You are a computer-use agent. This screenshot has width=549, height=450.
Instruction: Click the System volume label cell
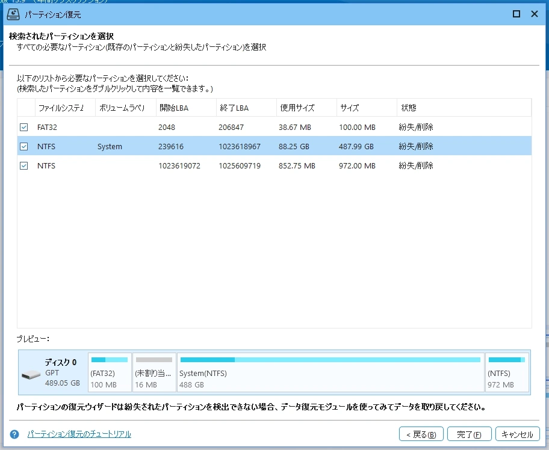[110, 147]
